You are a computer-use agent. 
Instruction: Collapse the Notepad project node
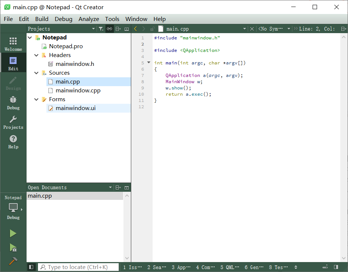click(x=30, y=38)
